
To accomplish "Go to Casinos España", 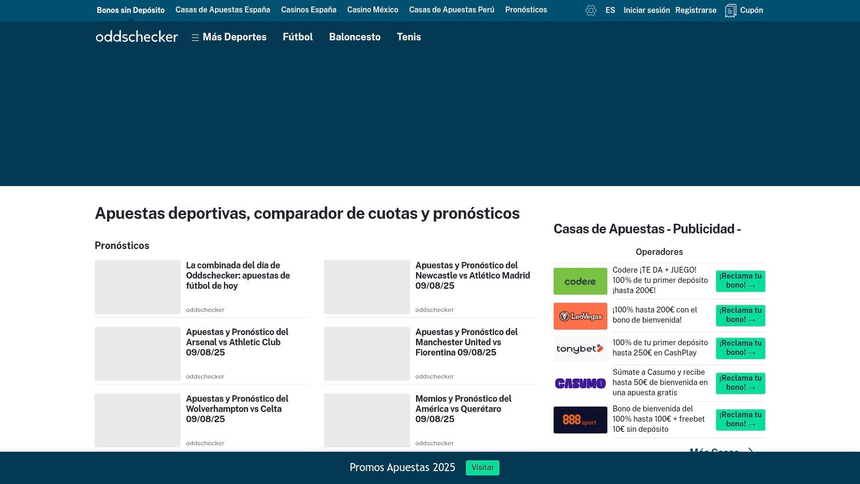I will click(309, 10).
